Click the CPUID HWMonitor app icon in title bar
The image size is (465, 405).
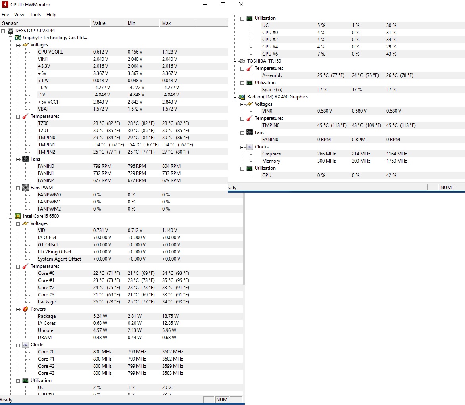click(5, 4)
